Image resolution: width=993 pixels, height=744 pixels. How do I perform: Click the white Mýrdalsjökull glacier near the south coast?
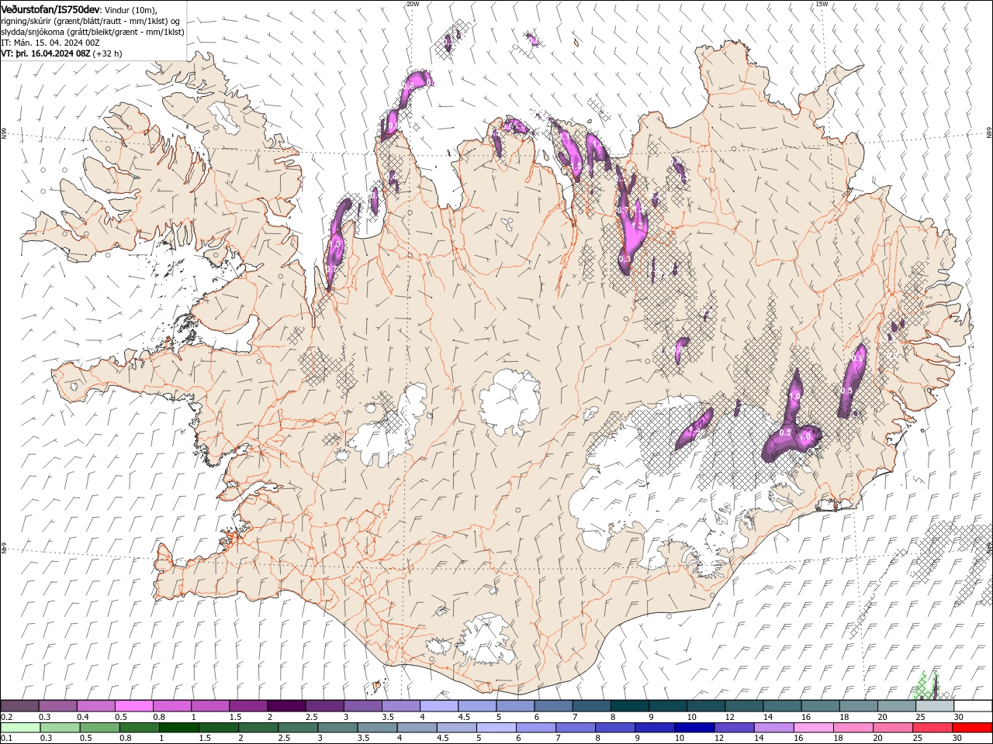point(485,639)
